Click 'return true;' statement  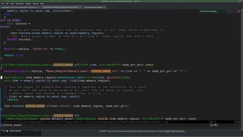(14, 55)
